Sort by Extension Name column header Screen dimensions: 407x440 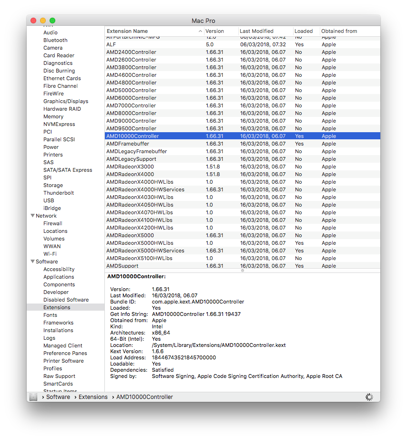pos(154,31)
